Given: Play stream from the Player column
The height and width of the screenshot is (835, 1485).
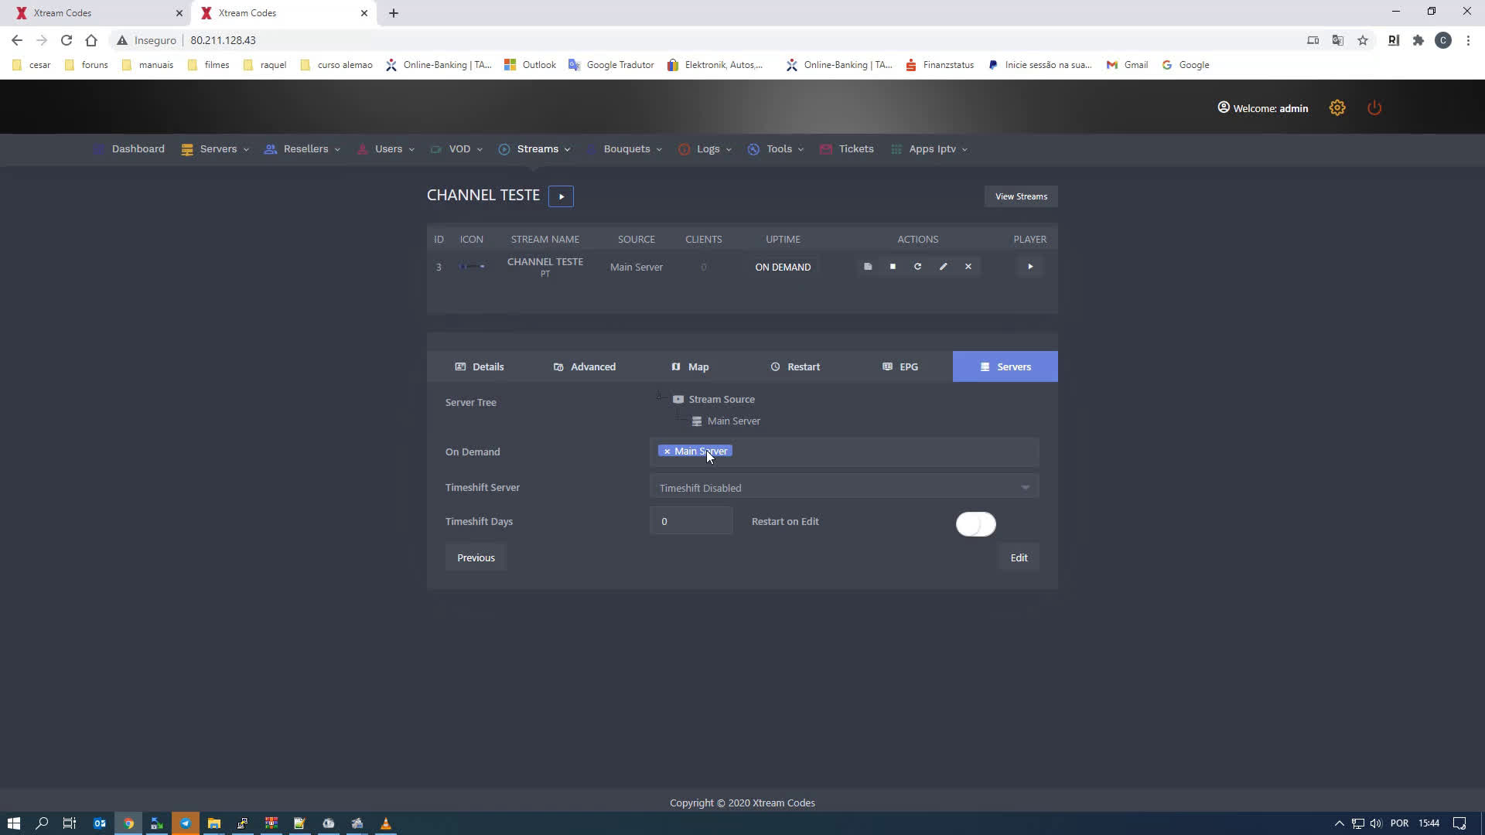Looking at the screenshot, I should [1029, 267].
